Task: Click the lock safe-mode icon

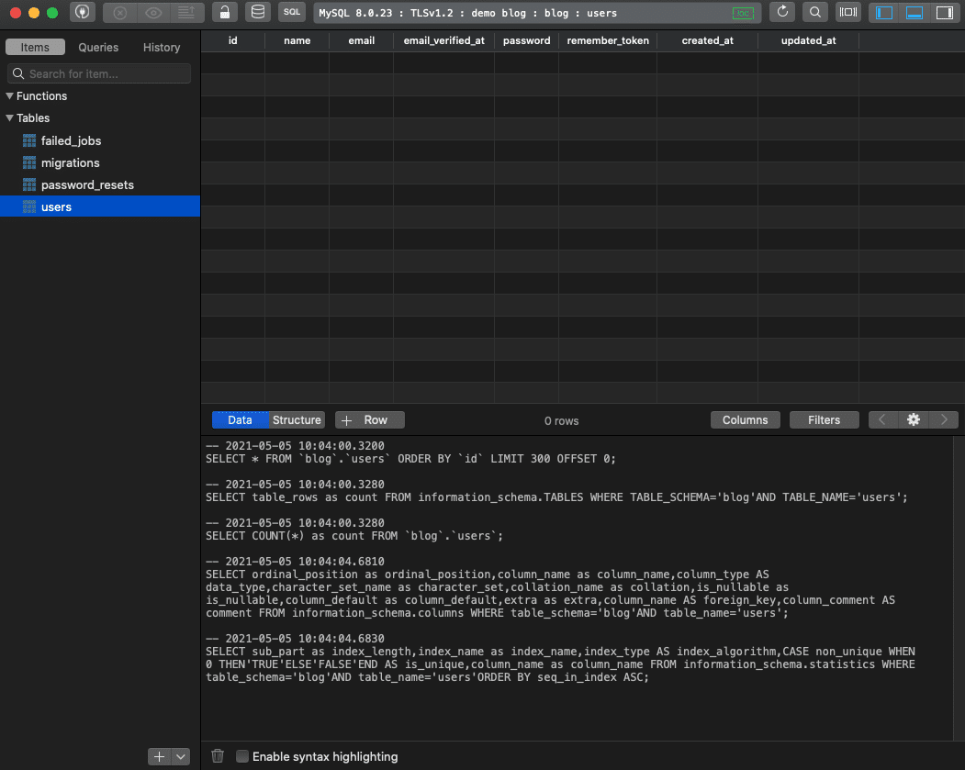Action: (x=225, y=12)
